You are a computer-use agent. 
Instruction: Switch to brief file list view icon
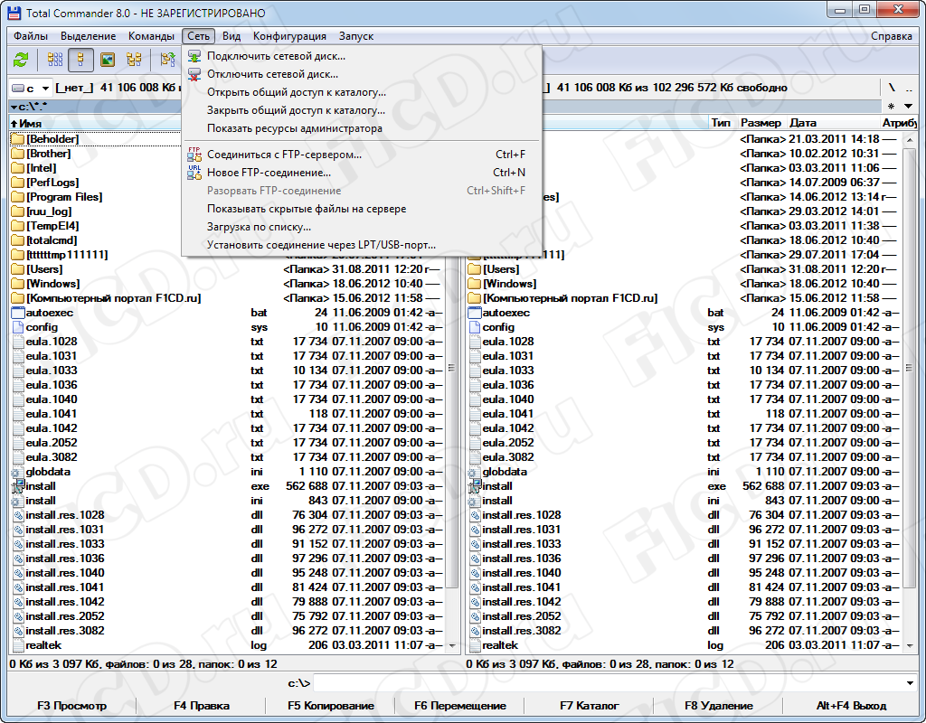[55, 60]
